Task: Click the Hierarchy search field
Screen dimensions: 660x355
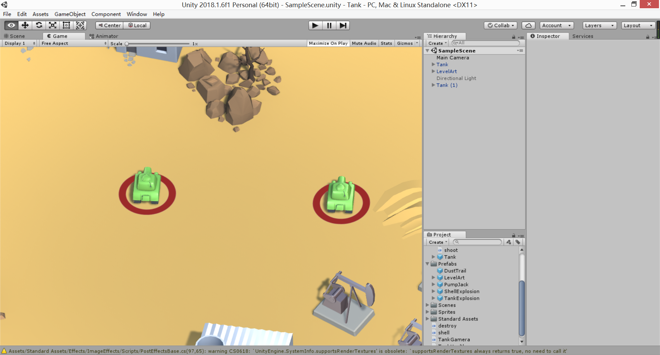Action: point(485,43)
